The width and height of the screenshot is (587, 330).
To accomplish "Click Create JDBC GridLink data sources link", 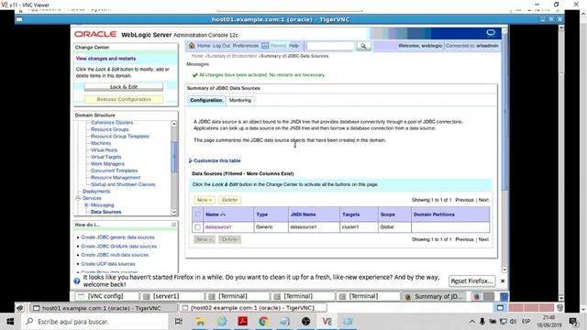I will 118,247.
